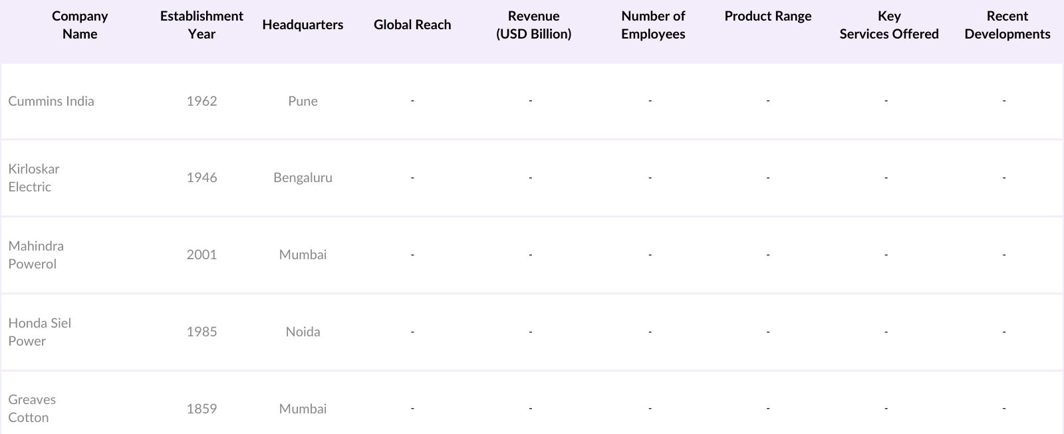The width and height of the screenshot is (1064, 434).
Task: Select the Recent Developments column header
Action: 1007,25
